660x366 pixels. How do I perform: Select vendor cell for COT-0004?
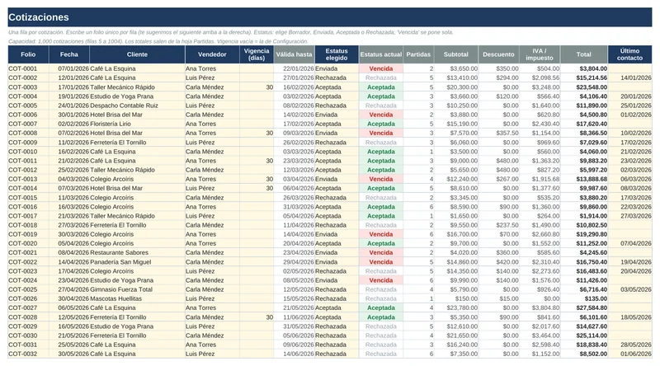coord(212,96)
